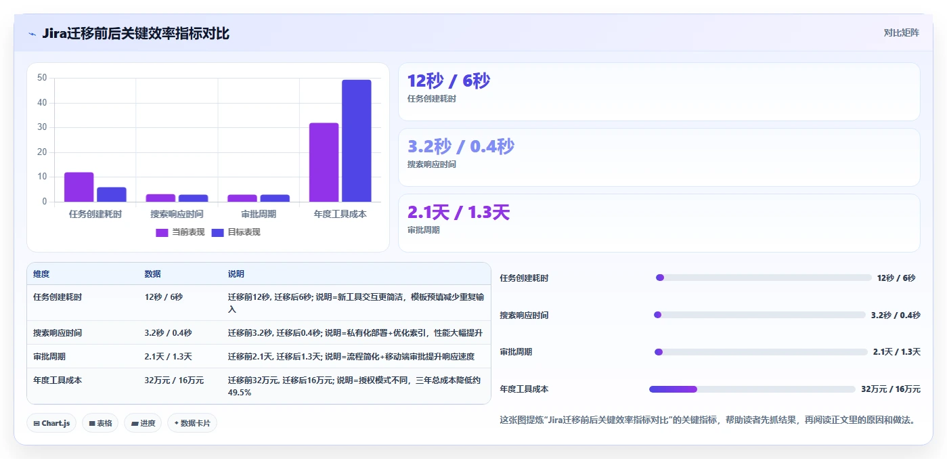Click the 对比矩阵 label in header

[x=901, y=32]
